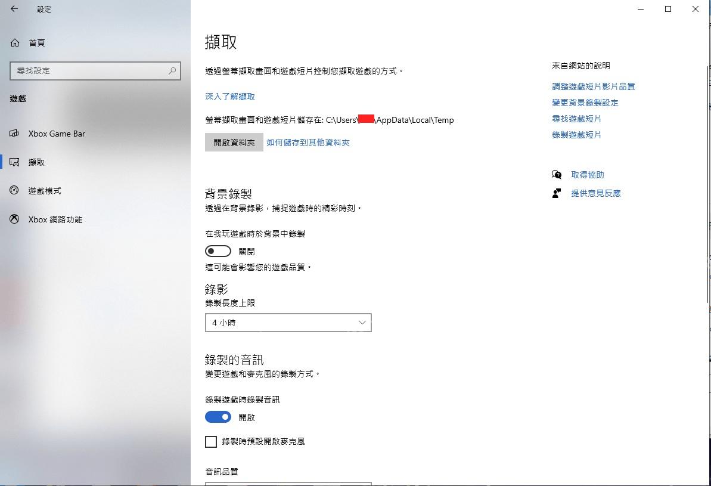The image size is (711, 486).
Task: Open the 尋找遊戲短片 link
Action: 577,119
